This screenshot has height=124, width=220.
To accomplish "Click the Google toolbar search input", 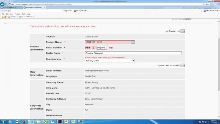I will pyautogui.click(x=36, y=11).
